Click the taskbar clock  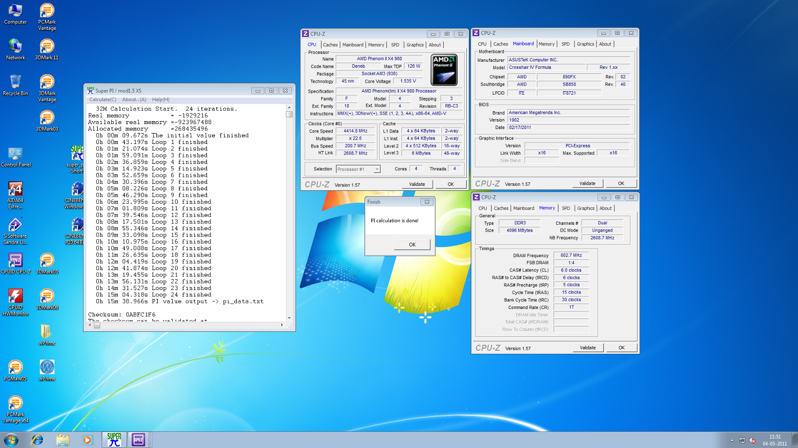tap(775, 440)
